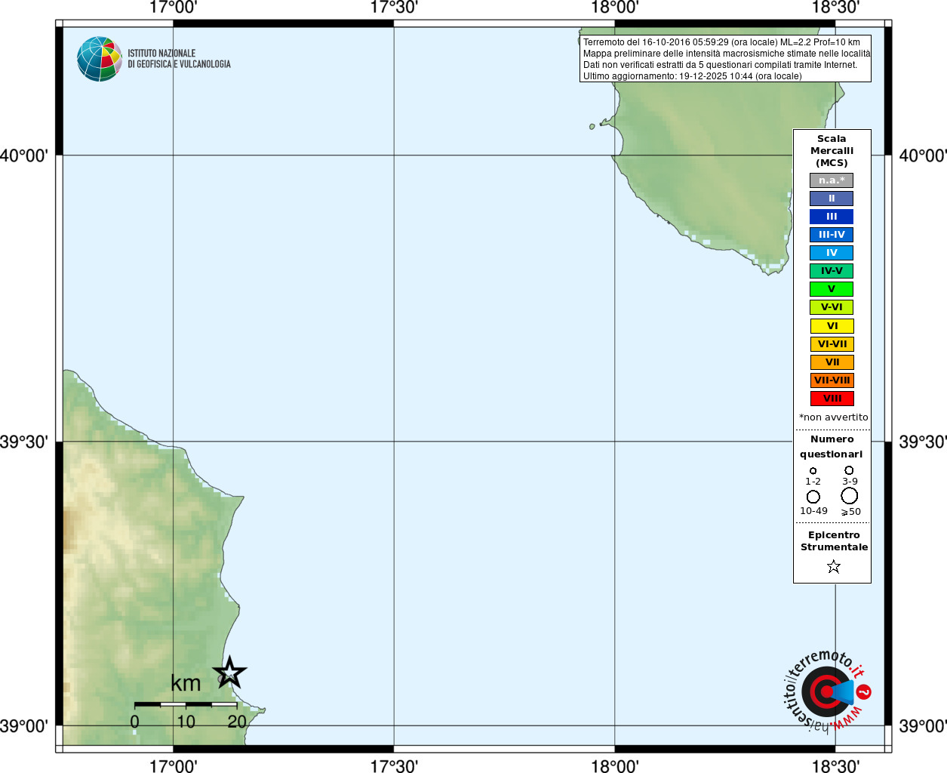This screenshot has width=947, height=773.
Task: Click the earthquake info text box
Action: [x=725, y=59]
